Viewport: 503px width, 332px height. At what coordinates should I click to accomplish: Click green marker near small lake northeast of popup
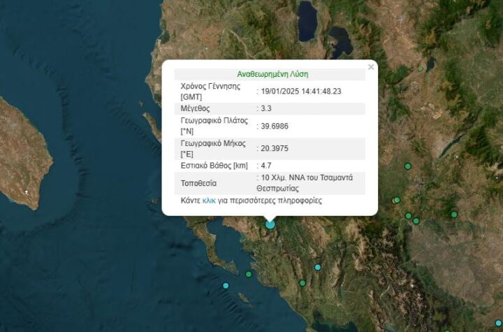(x=421, y=68)
